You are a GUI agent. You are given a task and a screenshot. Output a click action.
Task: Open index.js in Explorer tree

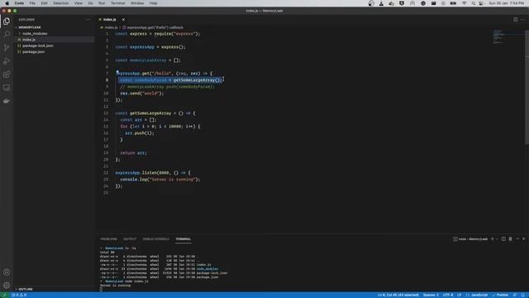tap(29, 40)
